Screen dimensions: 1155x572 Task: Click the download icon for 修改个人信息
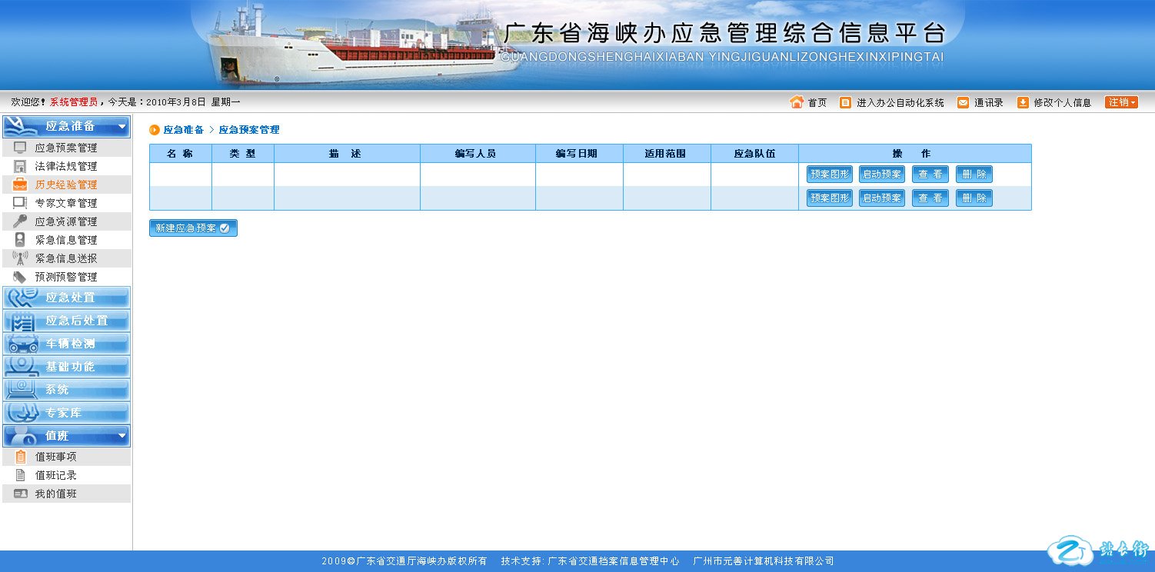[1023, 102]
